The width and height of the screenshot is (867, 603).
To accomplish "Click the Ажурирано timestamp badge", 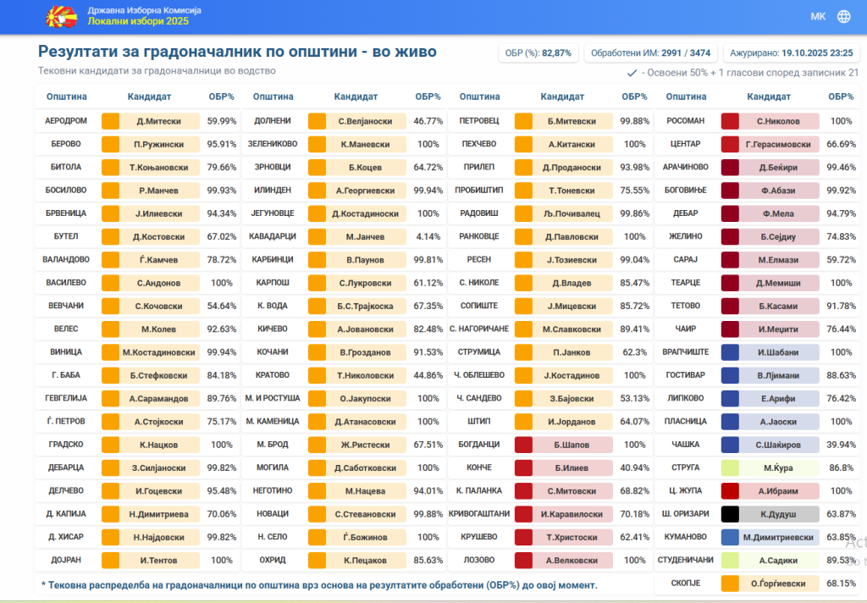I will [x=792, y=53].
